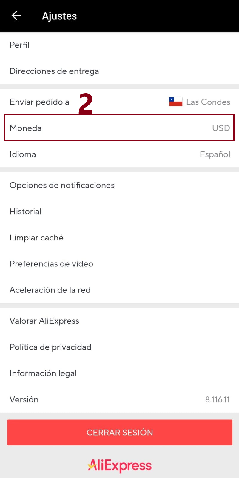Tap the AliExpress logo
239x478 pixels.
coord(120,465)
